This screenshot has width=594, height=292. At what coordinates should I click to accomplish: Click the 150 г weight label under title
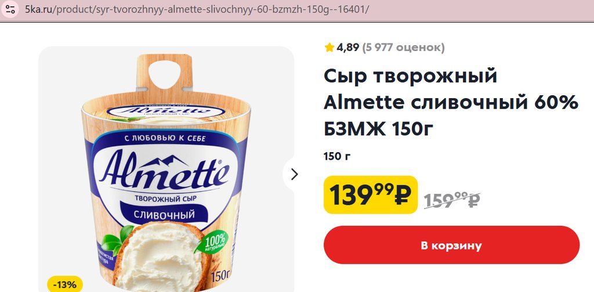pyautogui.click(x=337, y=156)
